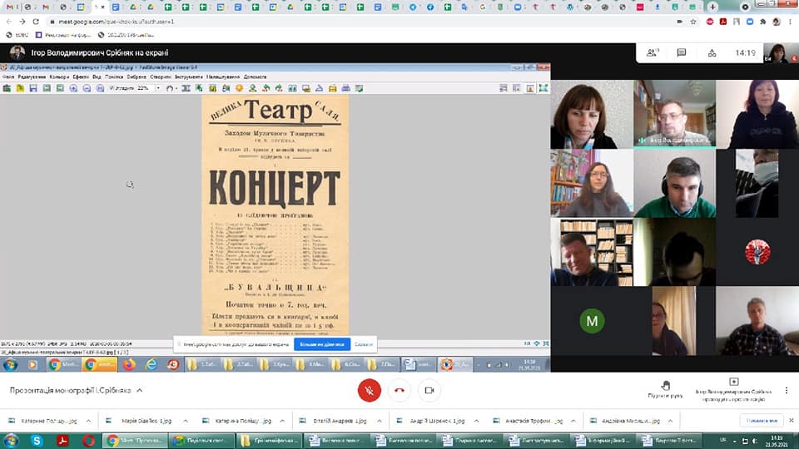
Task: Open the activities shapes icon
Action: pos(712,52)
